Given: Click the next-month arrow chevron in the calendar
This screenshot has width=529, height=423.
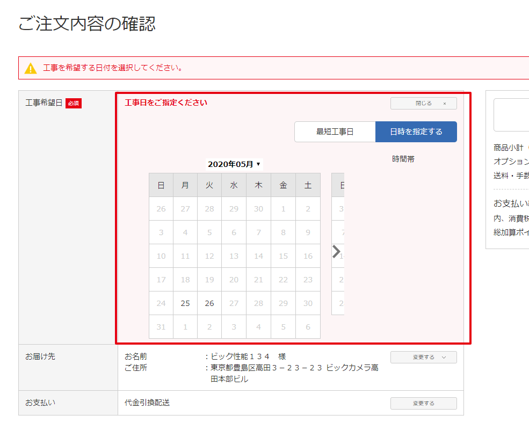Looking at the screenshot, I should tap(337, 252).
